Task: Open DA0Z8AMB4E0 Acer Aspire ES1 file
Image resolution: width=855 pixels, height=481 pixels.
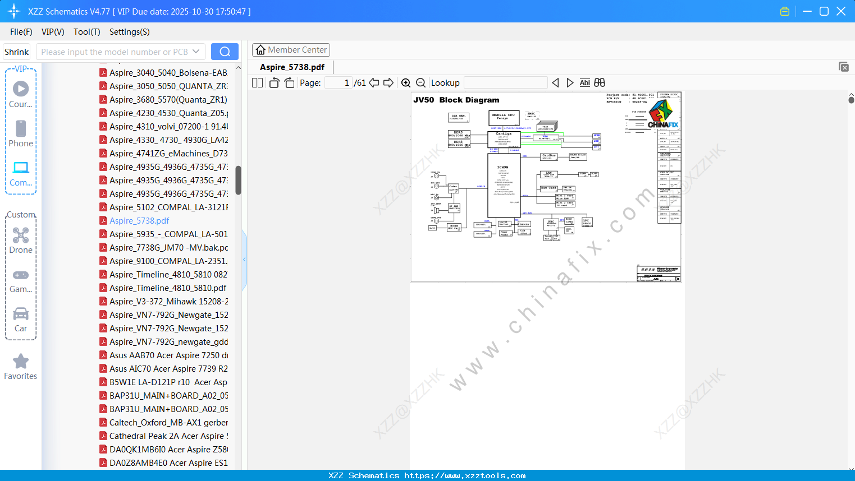Action: click(x=163, y=462)
